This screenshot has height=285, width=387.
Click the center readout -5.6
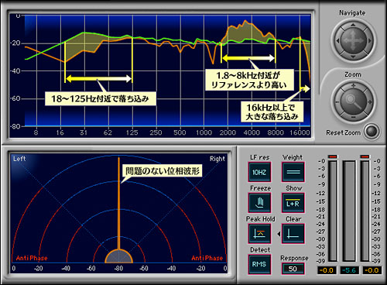point(349,270)
